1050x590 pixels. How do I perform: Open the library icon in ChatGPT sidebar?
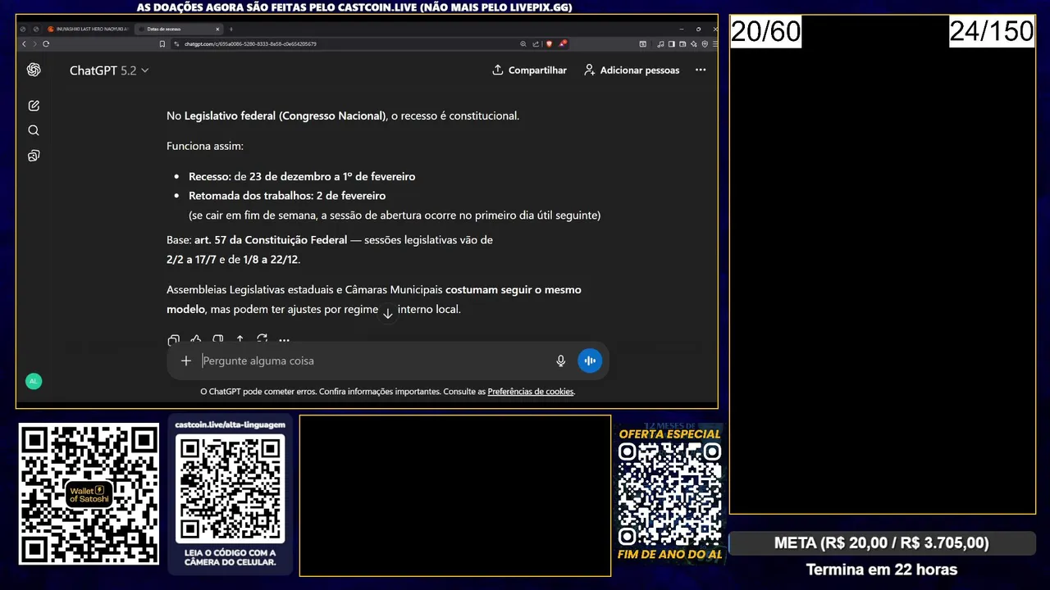34,156
